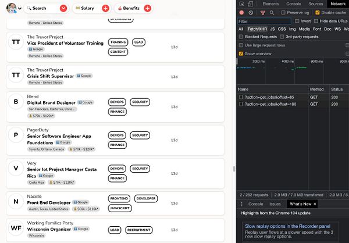
Task: Open the Console DevTools tab
Action: pyautogui.click(x=294, y=4)
